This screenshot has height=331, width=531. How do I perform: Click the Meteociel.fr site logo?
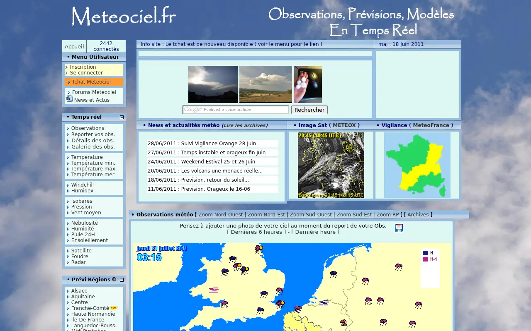pos(124,17)
